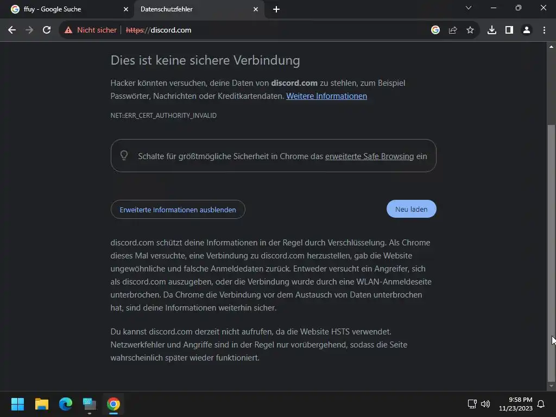Click the lightbulb icon in the Safe Browsing tip
Image resolution: width=556 pixels, height=417 pixels.
(x=124, y=155)
